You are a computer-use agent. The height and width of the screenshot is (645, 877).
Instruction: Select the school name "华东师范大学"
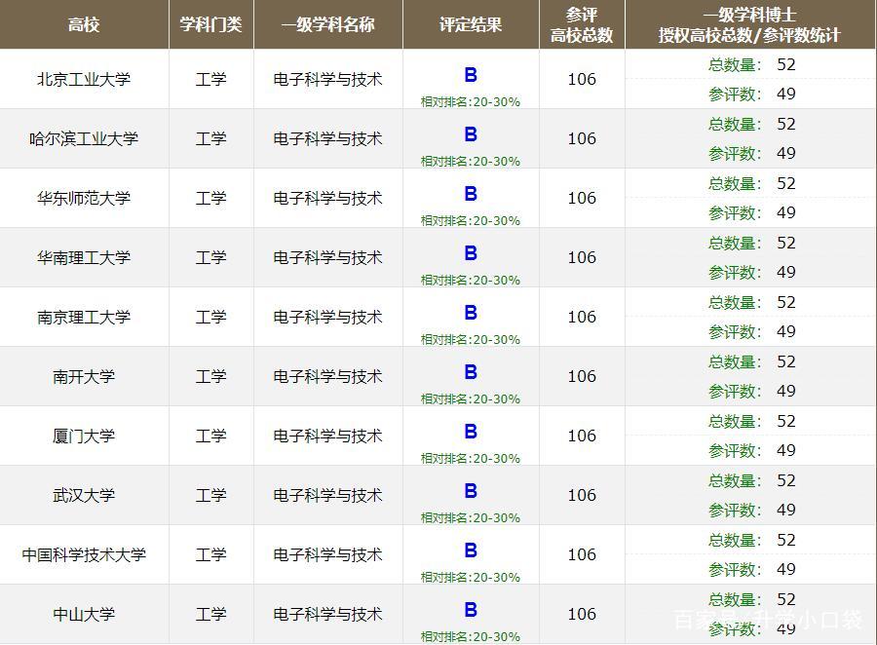84,198
